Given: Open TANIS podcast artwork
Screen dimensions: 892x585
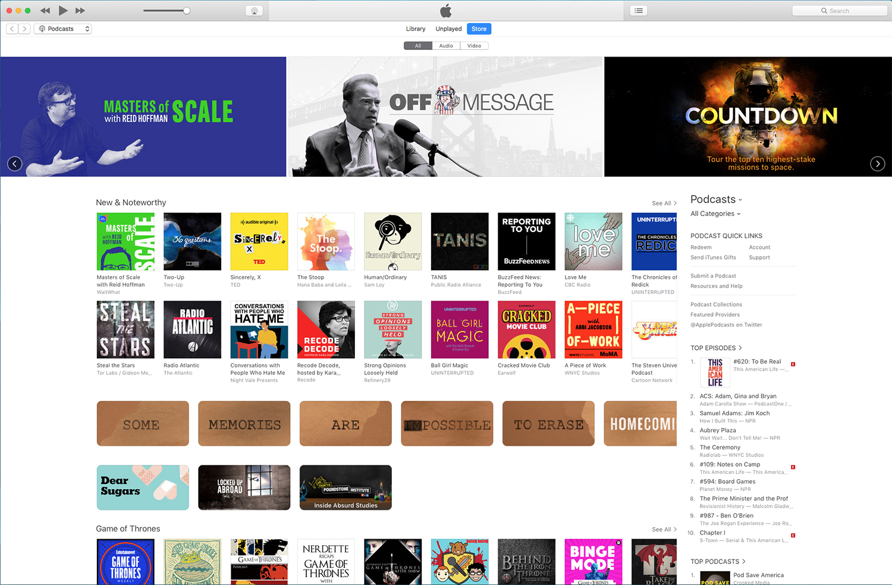Looking at the screenshot, I should [460, 242].
